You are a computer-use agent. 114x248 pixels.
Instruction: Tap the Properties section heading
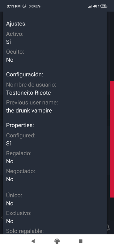tap(20, 125)
